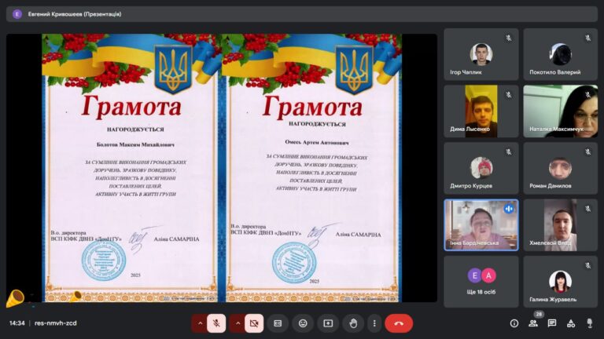This screenshot has width=604, height=339.
Task: Open More options three-dot menu
Action: [374, 323]
